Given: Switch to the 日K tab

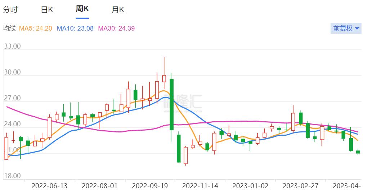Looking at the screenshot, I should (47, 10).
